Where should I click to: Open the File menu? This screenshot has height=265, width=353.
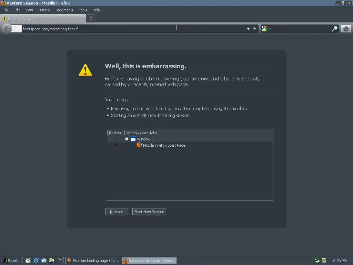pos(5,10)
